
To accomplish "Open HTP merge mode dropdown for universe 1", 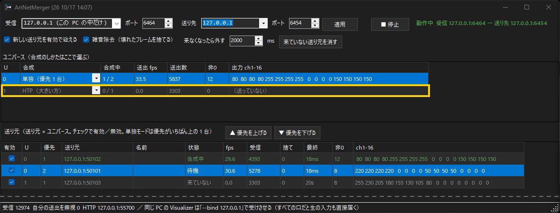I will (x=96, y=91).
